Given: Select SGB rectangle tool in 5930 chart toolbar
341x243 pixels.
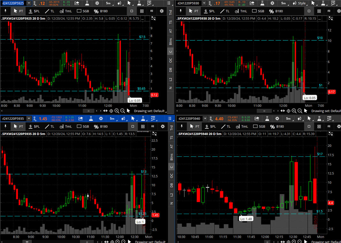Looking at the screenshot, I should point(258,11).
